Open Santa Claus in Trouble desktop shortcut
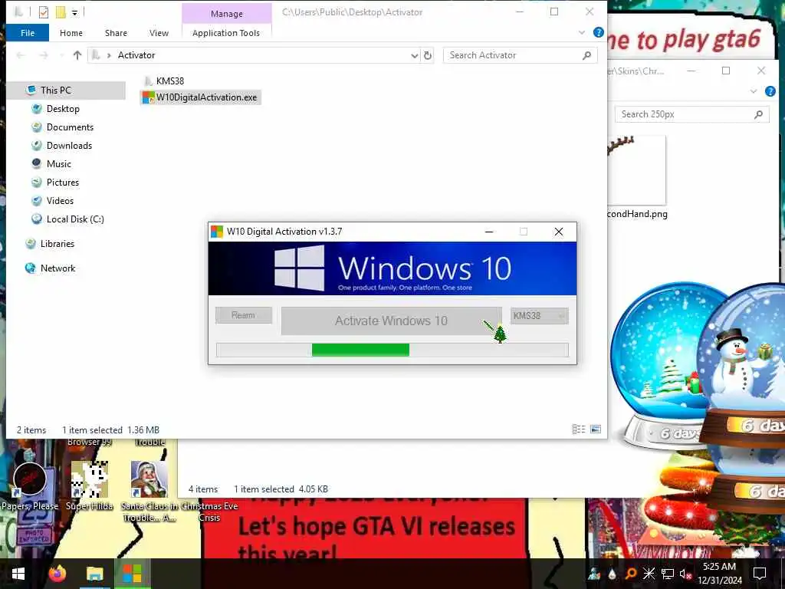 pos(149,491)
